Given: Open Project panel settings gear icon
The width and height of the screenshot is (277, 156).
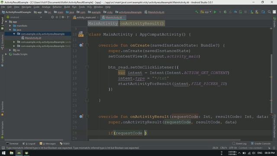Looking at the screenshot, I should click(63, 17).
